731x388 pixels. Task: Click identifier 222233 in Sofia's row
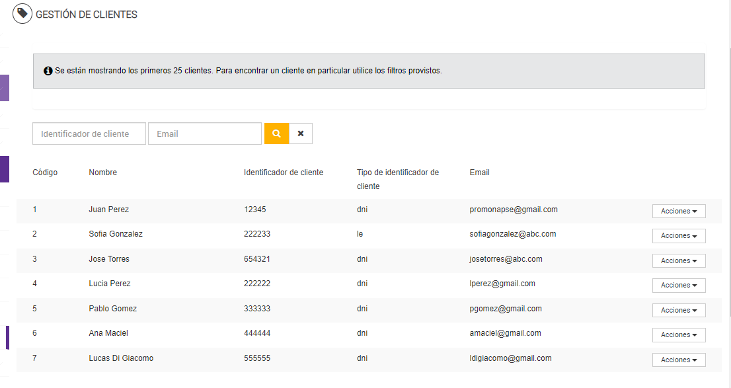[257, 234]
